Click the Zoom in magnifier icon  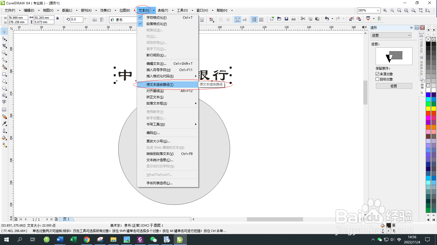[x=385, y=10]
